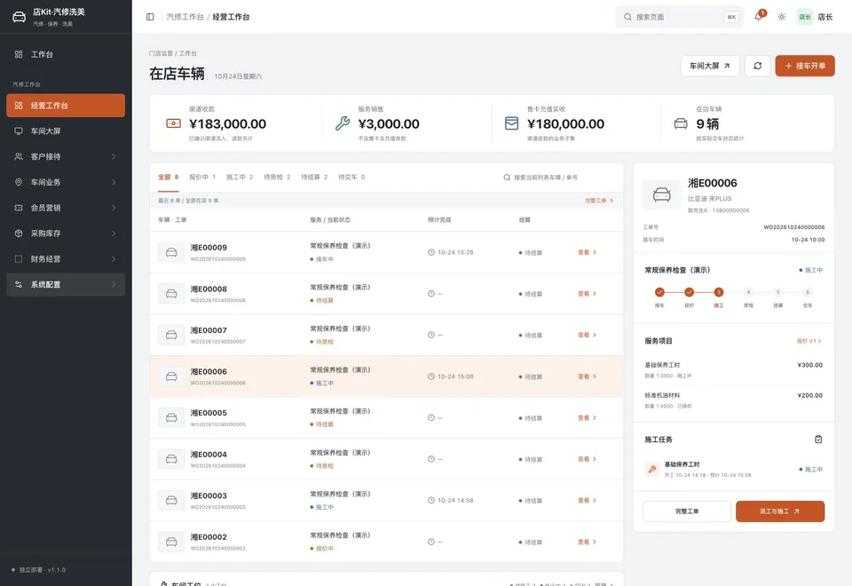Click the 搜索当前列表车牌 / 单号 field
Image resolution: width=852 pixels, height=586 pixels.
pos(560,178)
